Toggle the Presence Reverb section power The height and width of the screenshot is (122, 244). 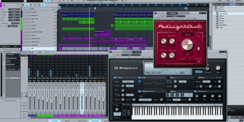click(196, 91)
